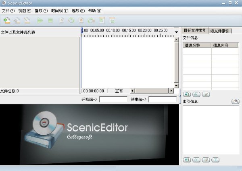Switch to the 目标文件索引 tab
Image resolution: width=242 pixels, height=171 pixels.
pyautogui.click(x=195, y=30)
